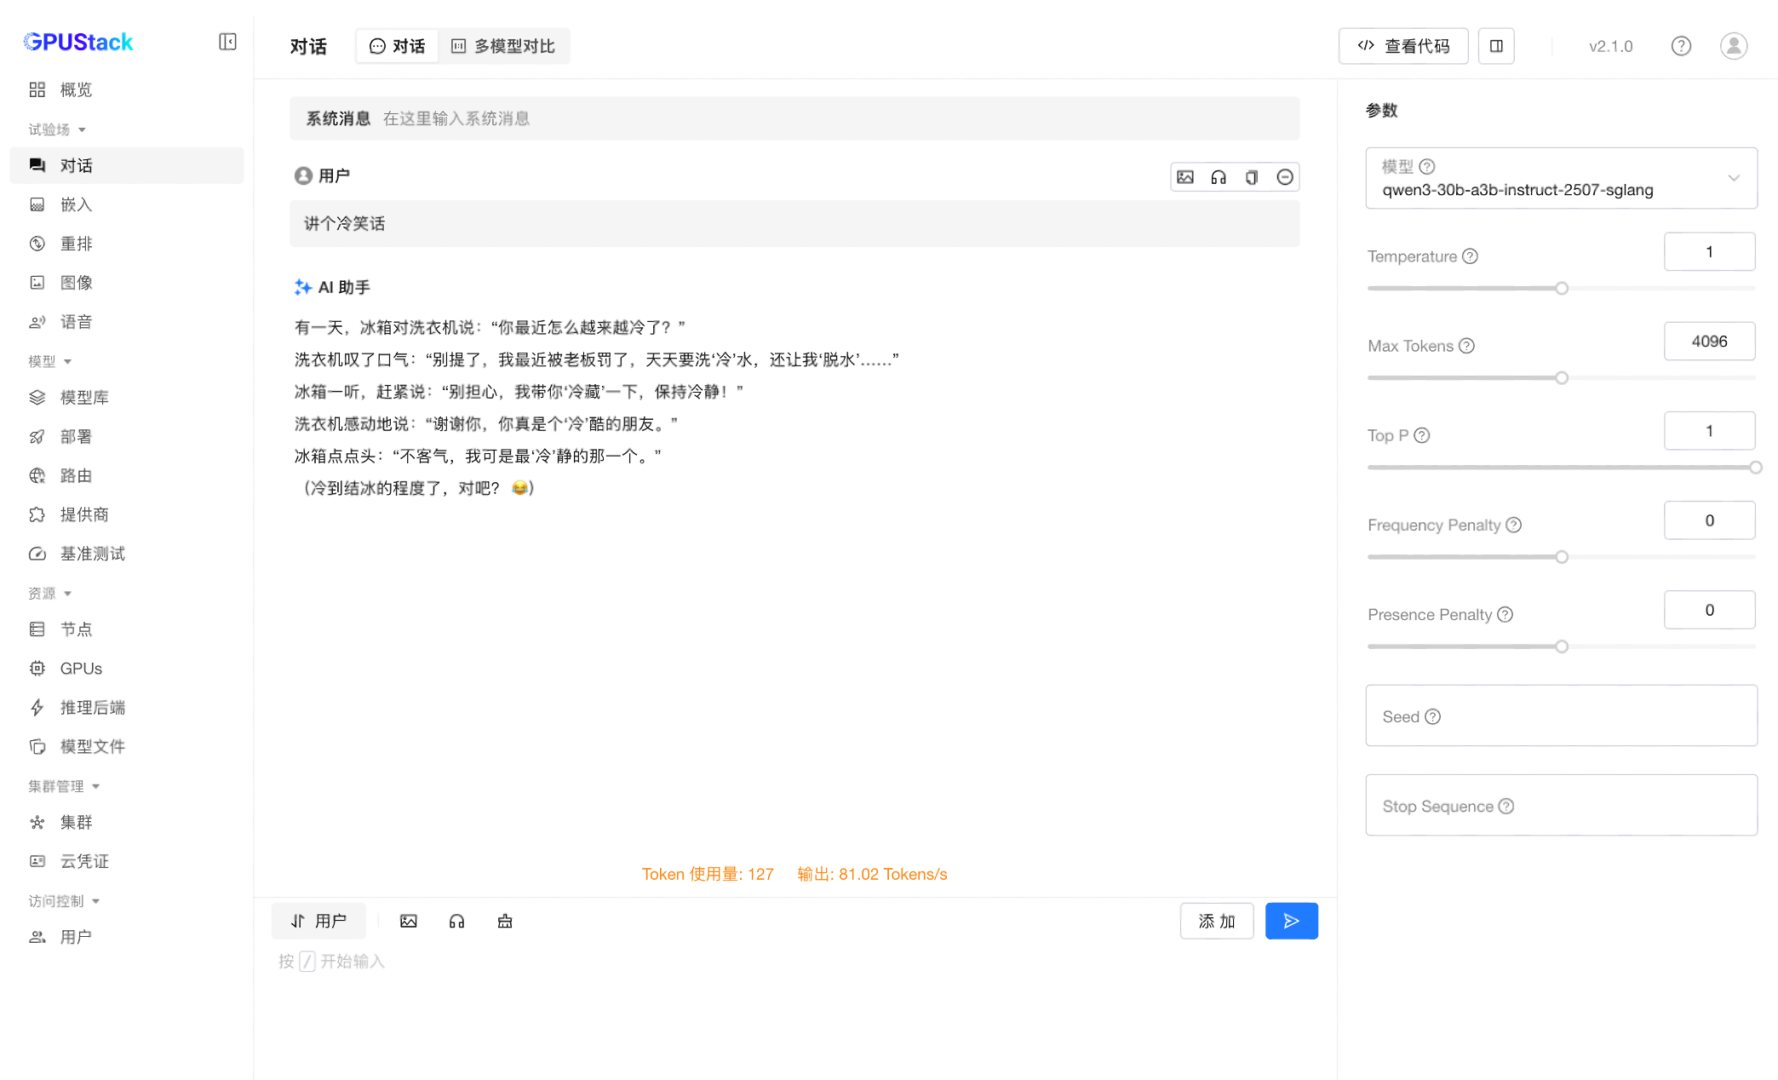Click the clear conversation icon in input toolbar
The height and width of the screenshot is (1080, 1778).
pyautogui.click(x=505, y=921)
